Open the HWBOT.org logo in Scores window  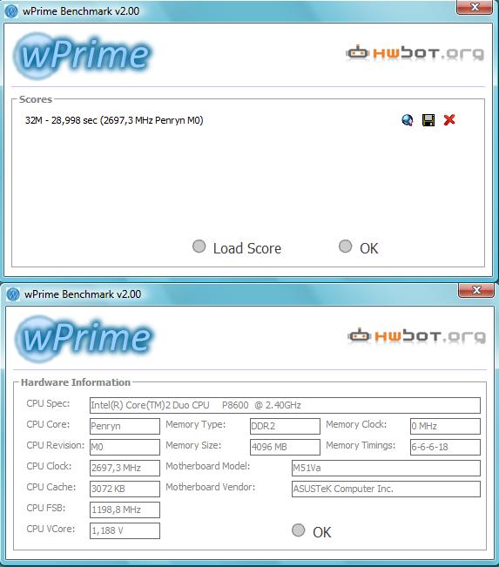click(415, 53)
